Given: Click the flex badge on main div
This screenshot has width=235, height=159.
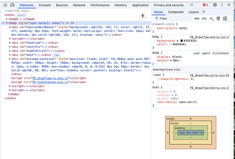Looking at the screenshot, I should pos(57,55).
